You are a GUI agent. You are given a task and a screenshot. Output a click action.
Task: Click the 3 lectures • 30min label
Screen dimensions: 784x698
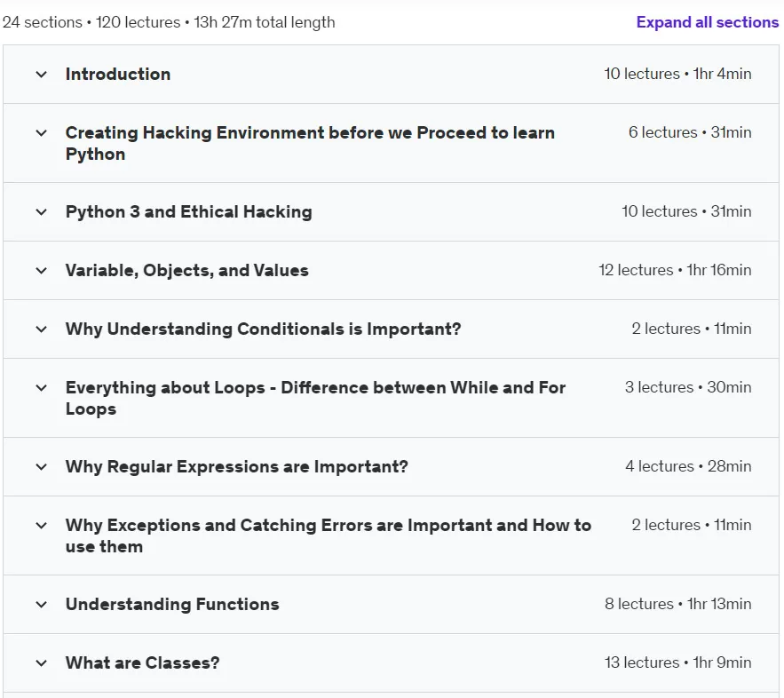coord(688,387)
